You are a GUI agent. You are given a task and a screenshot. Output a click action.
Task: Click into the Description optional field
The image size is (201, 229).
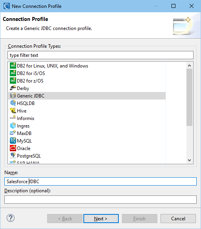[100, 199]
